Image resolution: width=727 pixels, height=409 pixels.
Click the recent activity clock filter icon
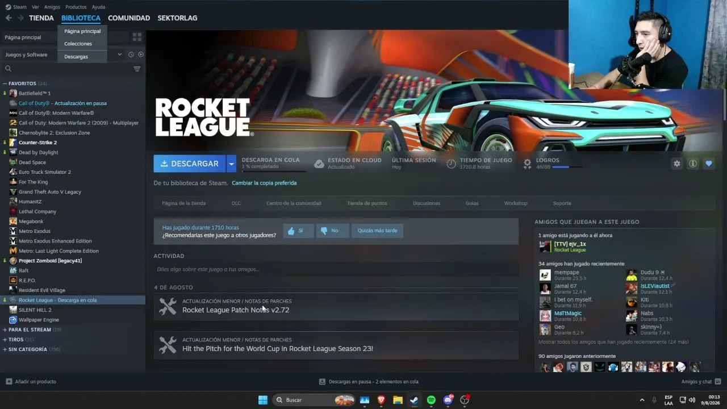tap(131, 55)
